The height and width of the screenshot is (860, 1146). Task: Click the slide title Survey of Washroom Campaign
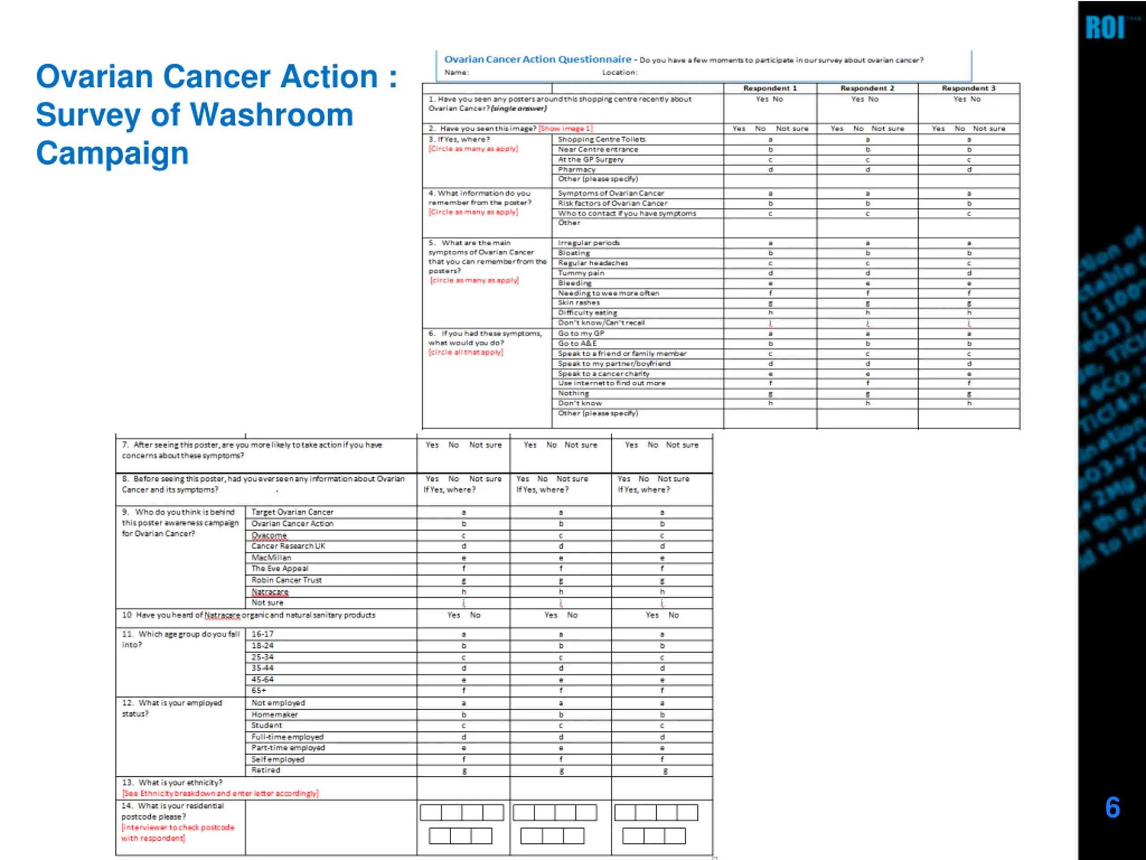(194, 115)
